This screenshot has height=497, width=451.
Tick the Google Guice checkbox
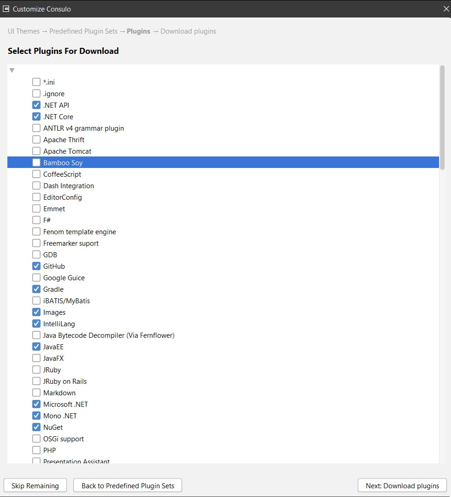tap(36, 277)
